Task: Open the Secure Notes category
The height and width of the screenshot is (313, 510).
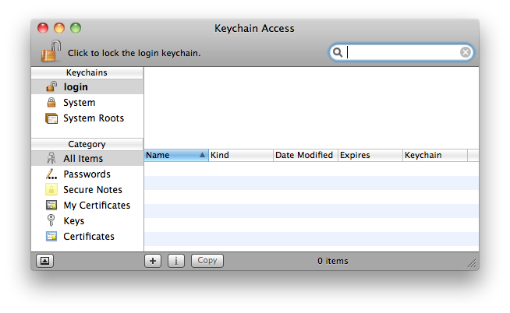Action: (x=92, y=190)
